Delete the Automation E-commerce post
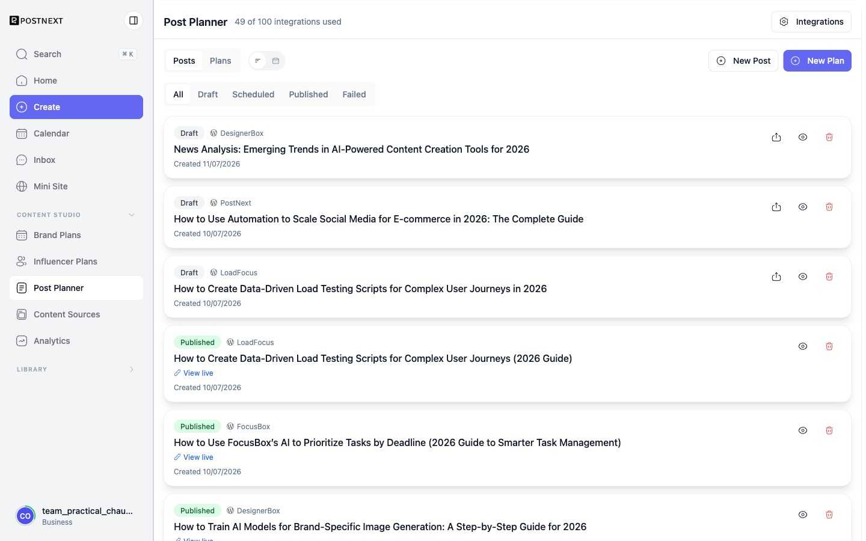The height and width of the screenshot is (541, 866). point(829,207)
